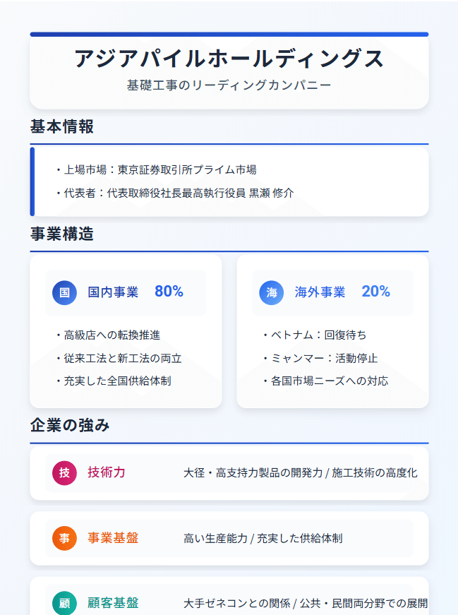Click the green 顧 customer base icon

64,603
